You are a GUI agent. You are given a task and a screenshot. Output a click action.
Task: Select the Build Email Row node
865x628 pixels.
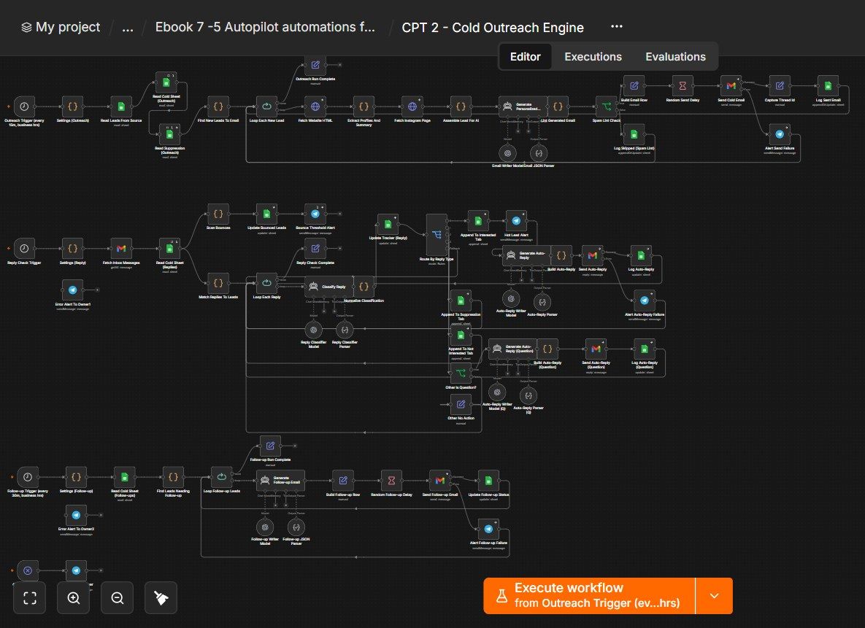click(634, 86)
